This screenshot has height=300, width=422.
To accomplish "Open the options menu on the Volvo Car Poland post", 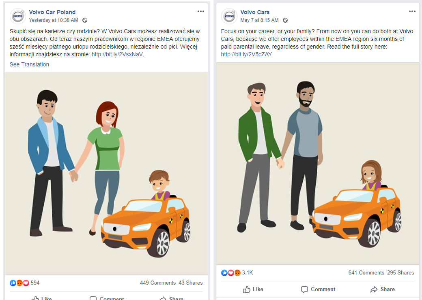I will [201, 11].
